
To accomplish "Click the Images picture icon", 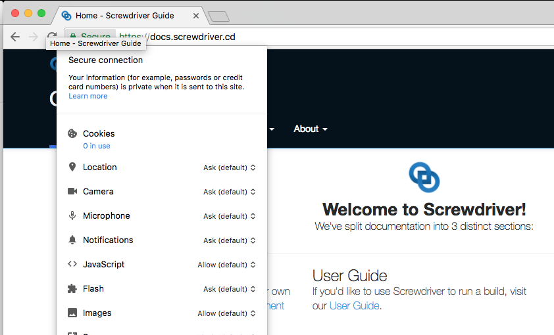I will pyautogui.click(x=72, y=313).
